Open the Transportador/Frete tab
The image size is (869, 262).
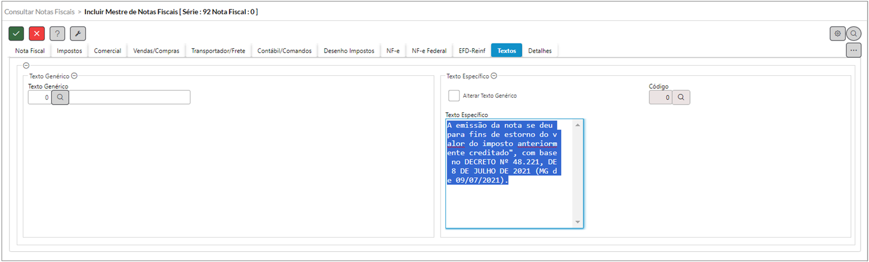[218, 51]
